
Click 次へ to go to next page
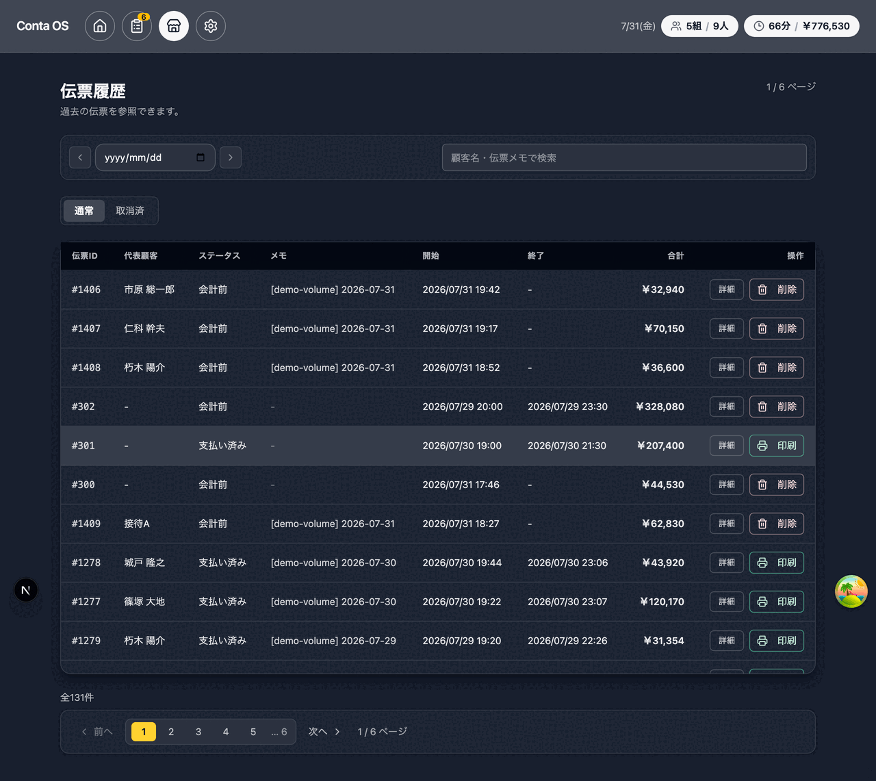coord(324,732)
